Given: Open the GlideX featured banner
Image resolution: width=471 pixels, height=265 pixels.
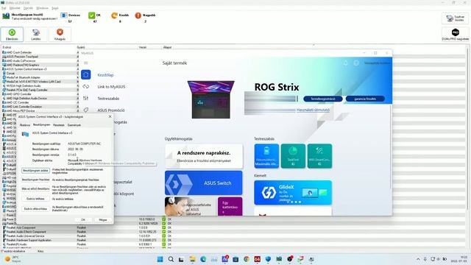Looking at the screenshot, I should pyautogui.click(x=293, y=193).
